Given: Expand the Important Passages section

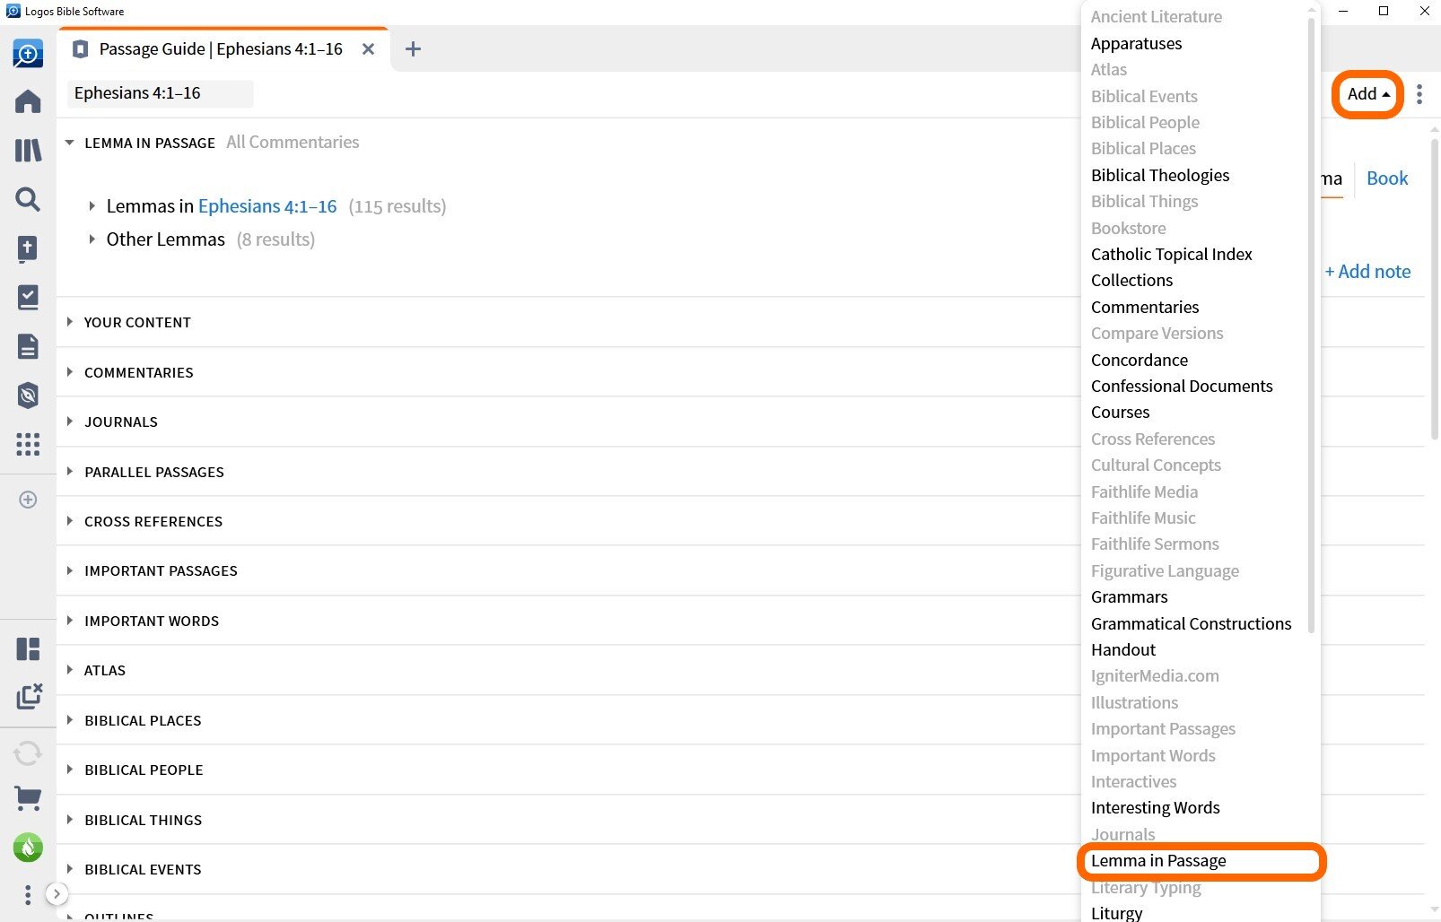Looking at the screenshot, I should 70,570.
